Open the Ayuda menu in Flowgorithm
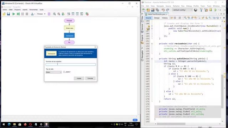This screenshot has height=128, width=228. coord(42,10)
